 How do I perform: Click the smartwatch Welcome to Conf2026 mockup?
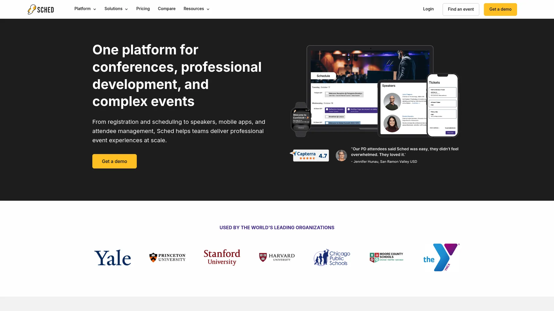pos(301,120)
